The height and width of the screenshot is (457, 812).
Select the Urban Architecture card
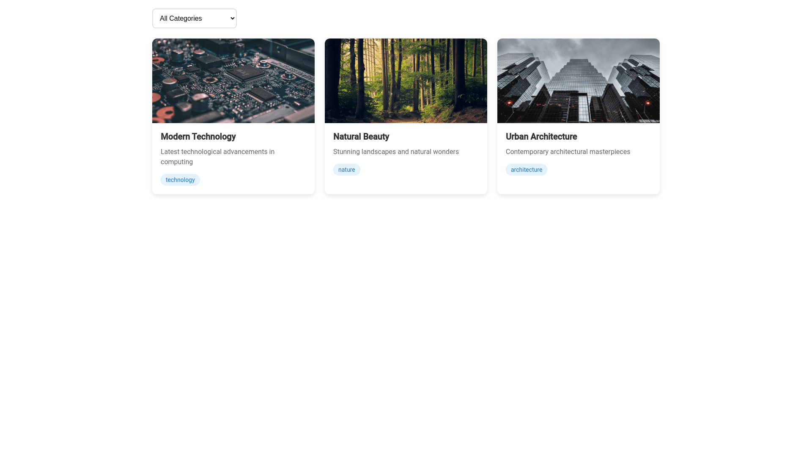578,116
